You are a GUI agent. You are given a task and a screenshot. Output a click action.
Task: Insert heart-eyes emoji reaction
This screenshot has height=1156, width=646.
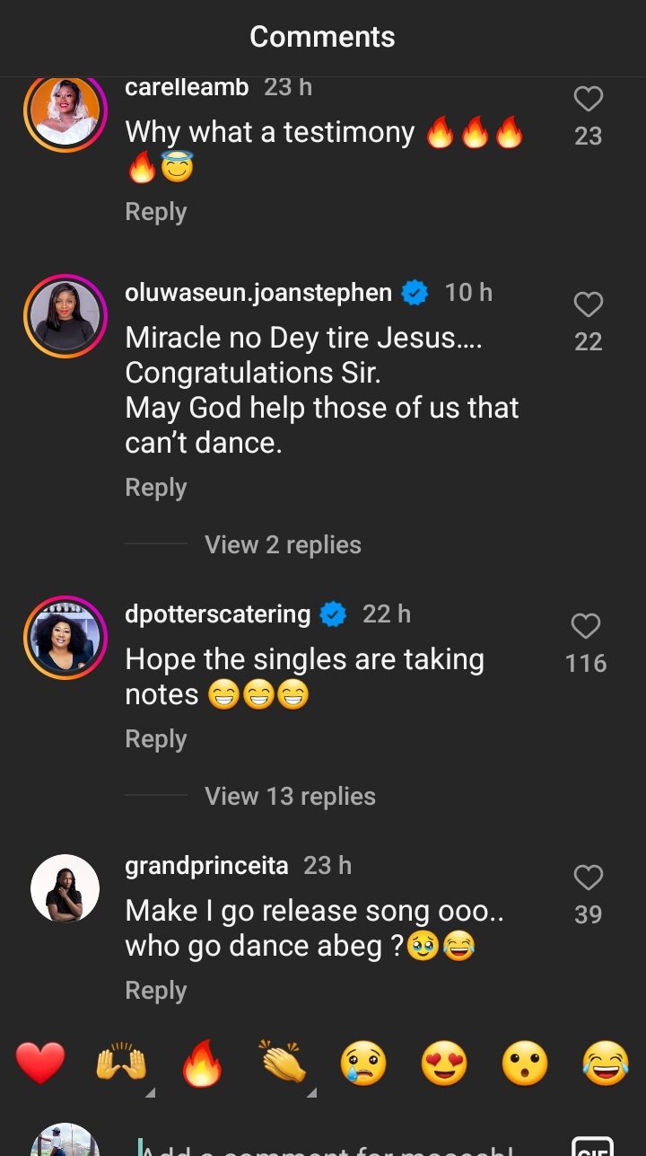(x=444, y=1064)
